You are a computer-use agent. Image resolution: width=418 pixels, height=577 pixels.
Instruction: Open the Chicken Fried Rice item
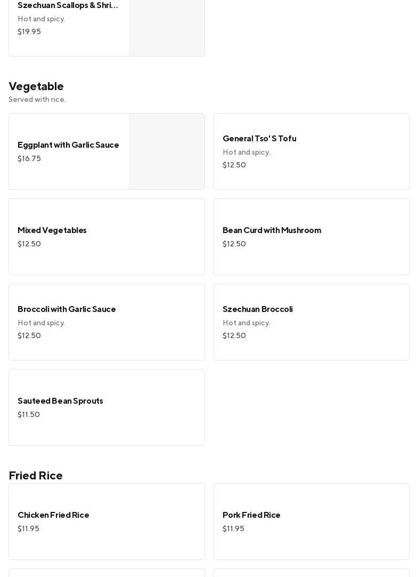tap(53, 515)
